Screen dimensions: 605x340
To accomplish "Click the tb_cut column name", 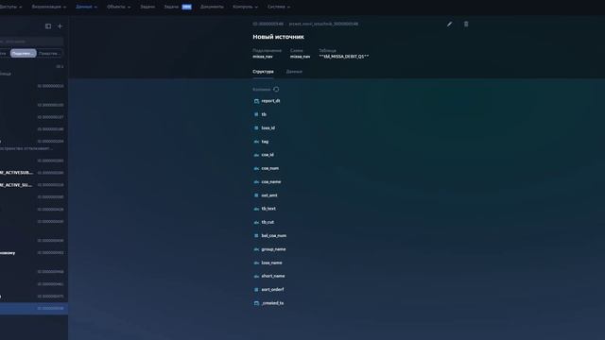I will pos(268,223).
